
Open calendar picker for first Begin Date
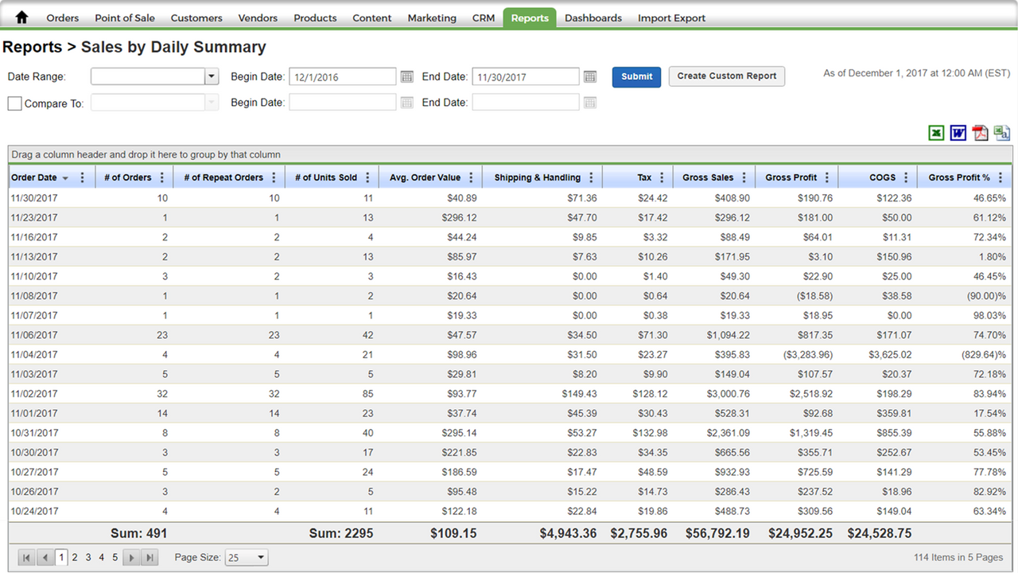tap(407, 76)
